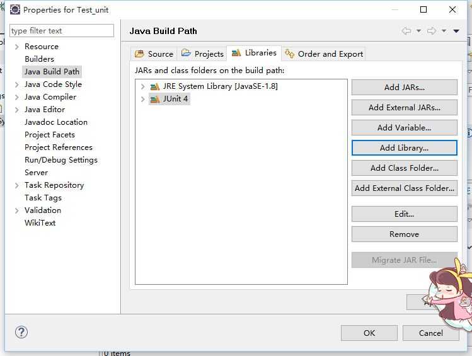Select the Libraries tab
Screen dimensions: 472x356
pyautogui.click(x=254, y=53)
